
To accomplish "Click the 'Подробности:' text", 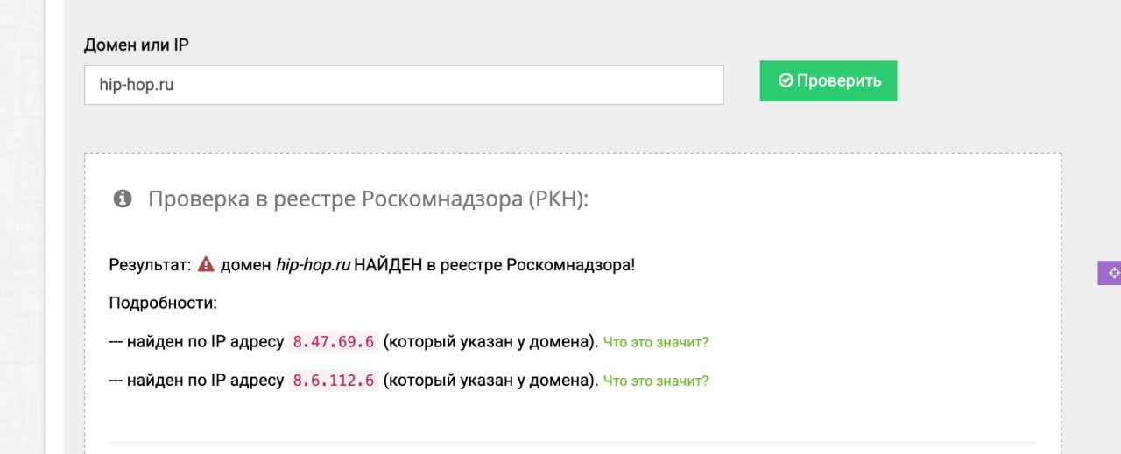I will (163, 304).
